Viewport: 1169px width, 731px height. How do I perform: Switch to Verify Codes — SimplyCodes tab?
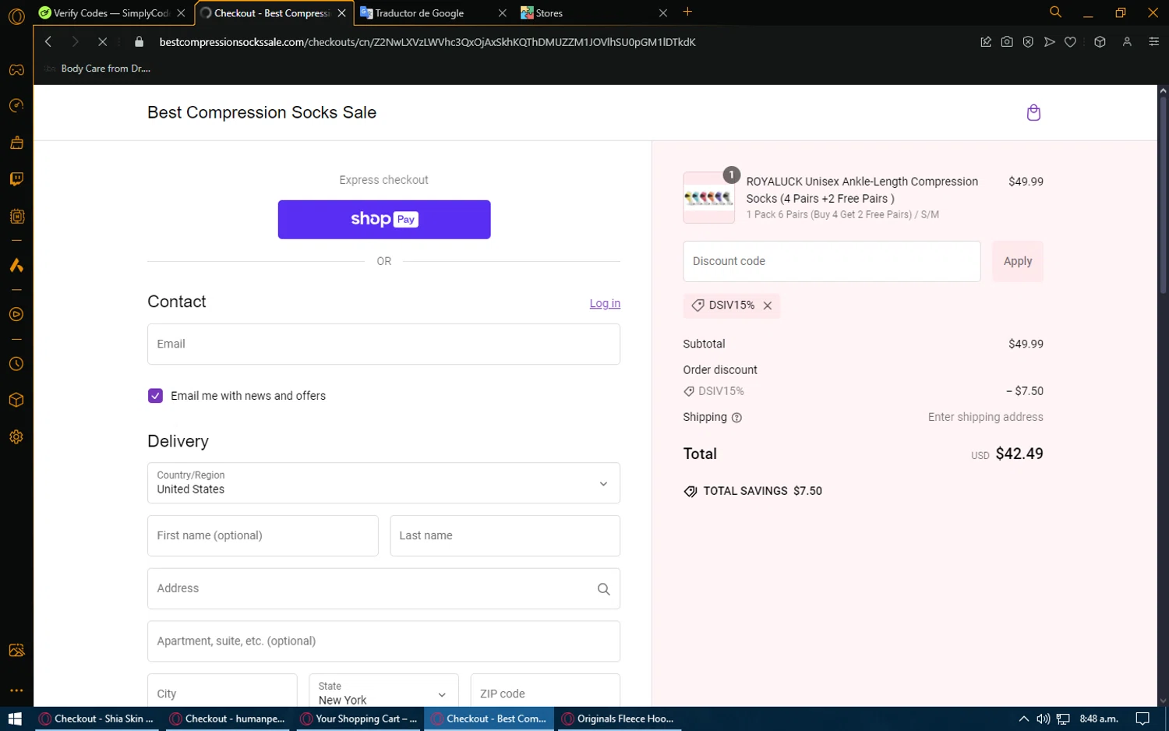[112, 13]
